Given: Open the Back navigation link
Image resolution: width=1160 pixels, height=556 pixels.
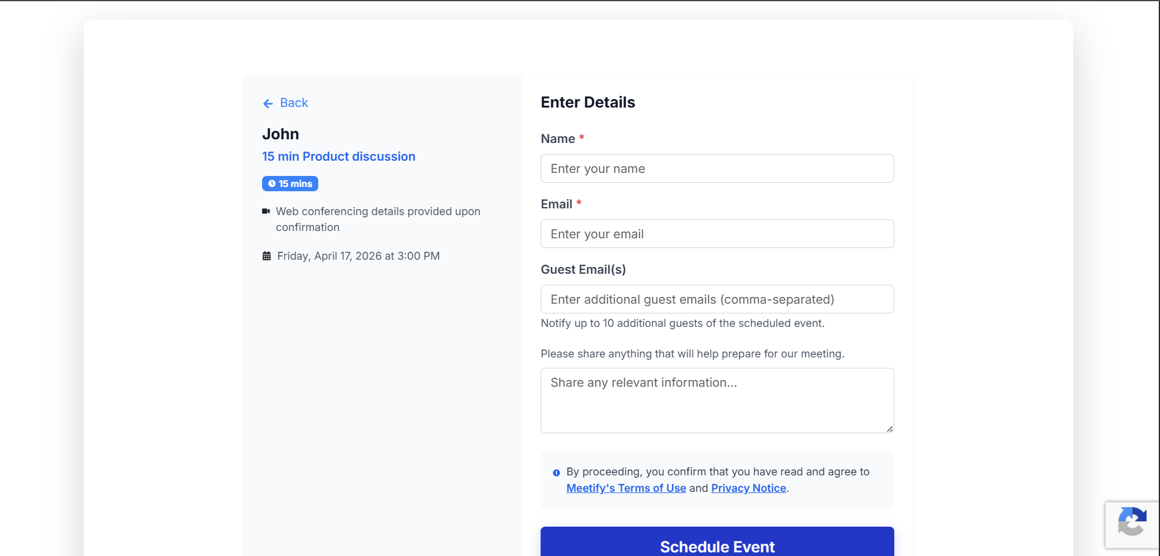Looking at the screenshot, I should [293, 103].
